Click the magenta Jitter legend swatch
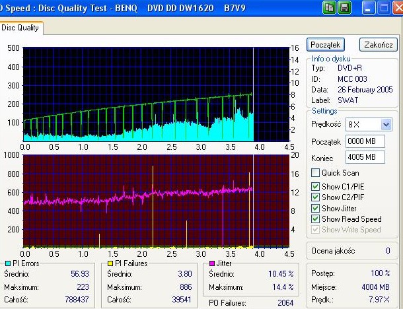 212,263
